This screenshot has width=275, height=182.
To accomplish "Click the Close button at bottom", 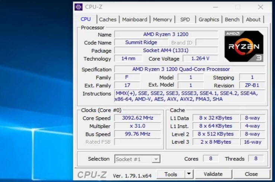I will click(x=251, y=174).
